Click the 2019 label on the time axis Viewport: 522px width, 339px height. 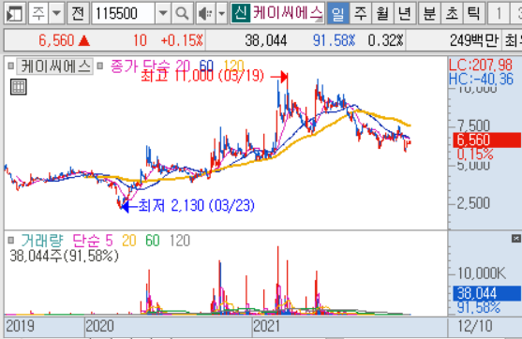20,326
